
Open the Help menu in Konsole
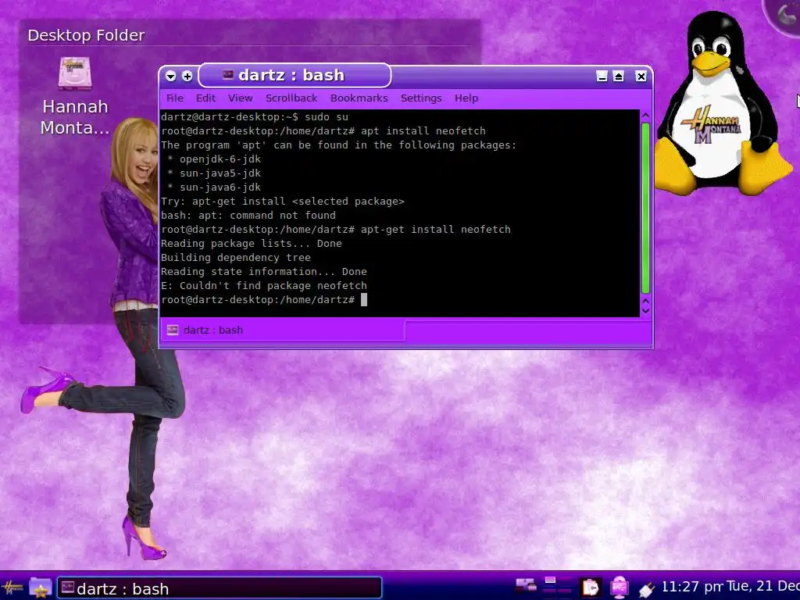tap(466, 98)
